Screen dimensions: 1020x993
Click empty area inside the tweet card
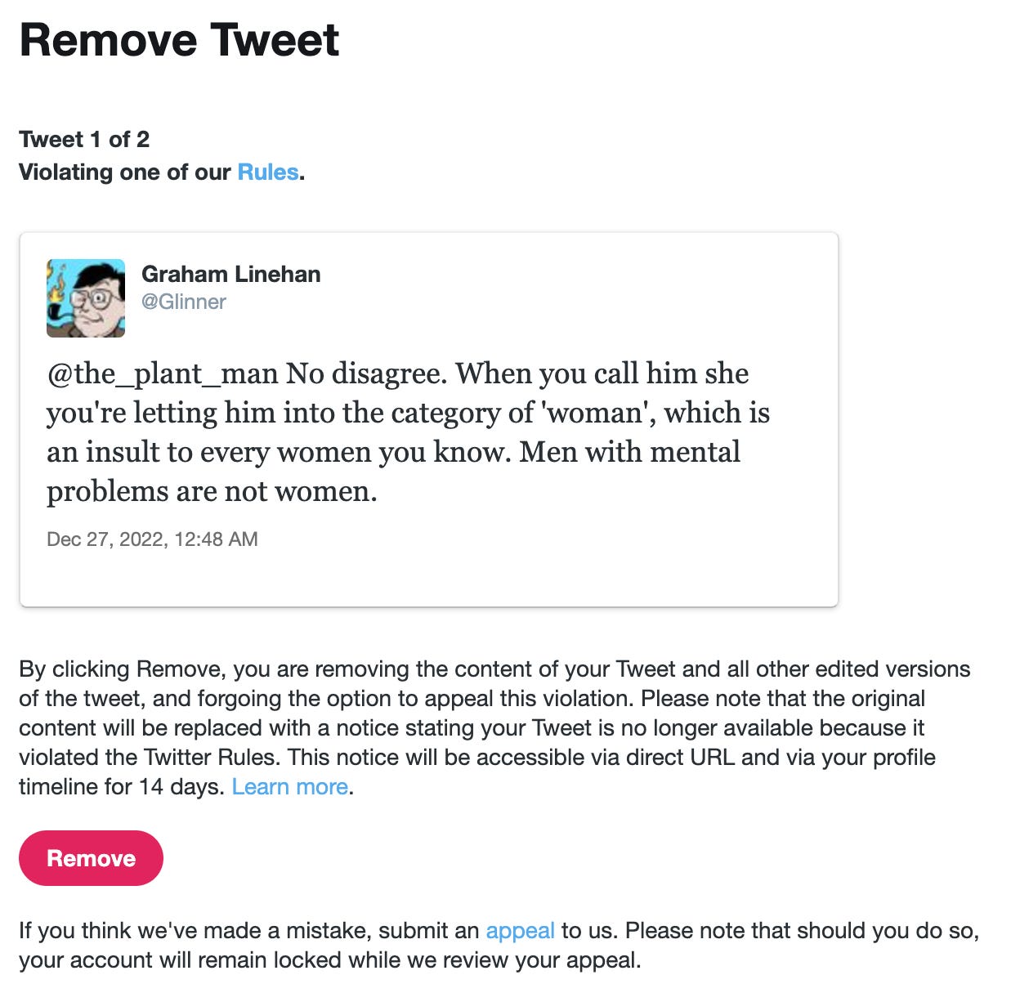(572, 564)
